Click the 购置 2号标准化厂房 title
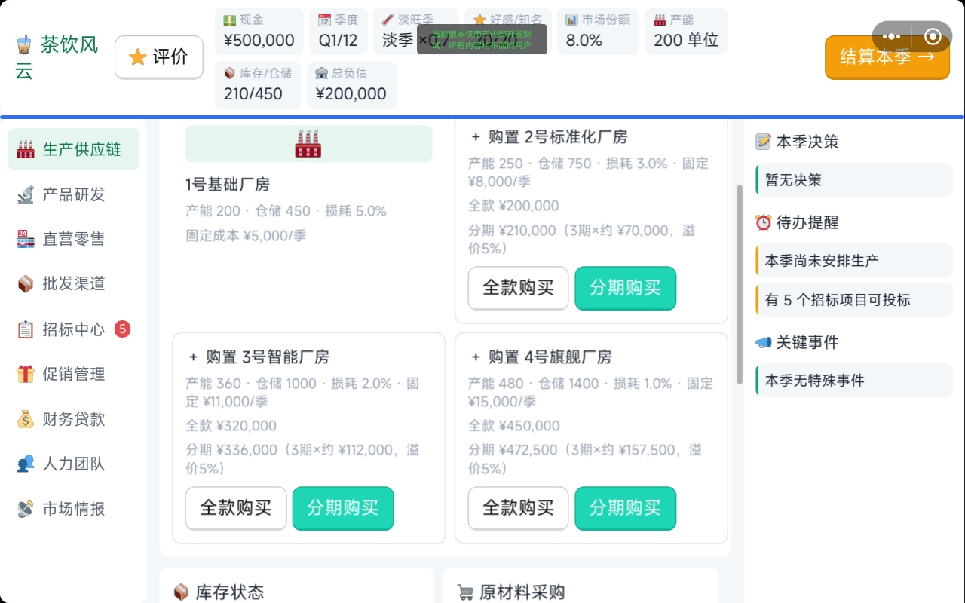 tap(549, 137)
